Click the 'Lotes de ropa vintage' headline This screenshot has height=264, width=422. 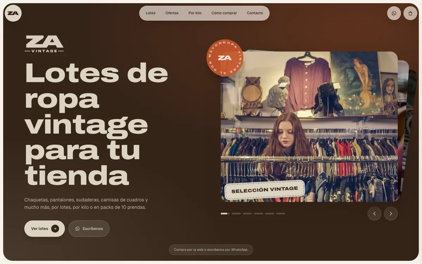(x=97, y=124)
